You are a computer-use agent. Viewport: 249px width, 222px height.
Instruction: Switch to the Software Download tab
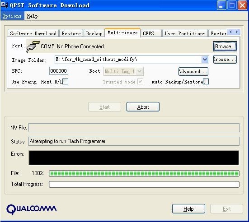pyautogui.click(x=33, y=33)
